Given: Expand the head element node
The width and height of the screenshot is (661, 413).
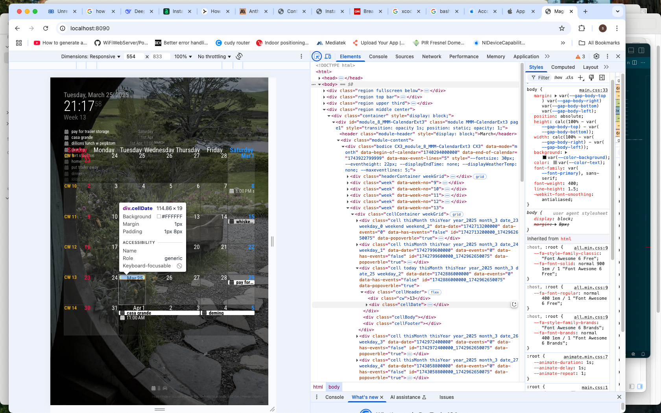Looking at the screenshot, I should (319, 78).
